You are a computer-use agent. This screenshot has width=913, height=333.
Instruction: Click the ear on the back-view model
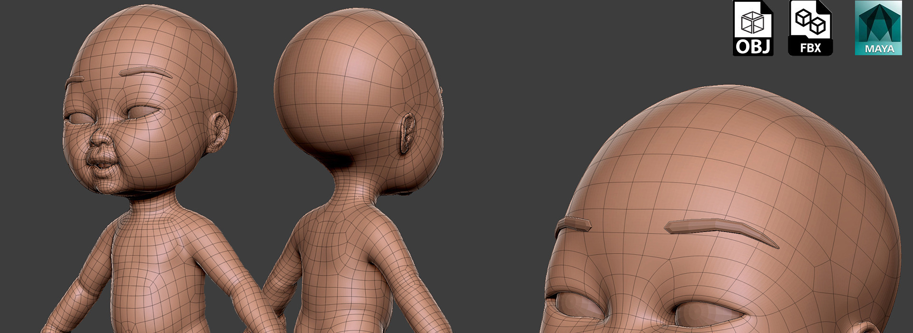tap(407, 133)
